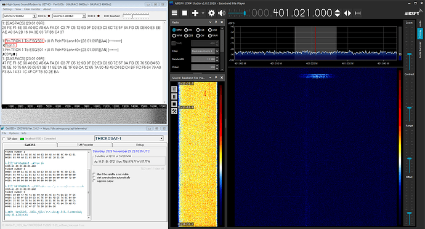Select RAW demodulation mode
Image resolution: width=425 pixels, height=229 pixels.
(x=210, y=36)
